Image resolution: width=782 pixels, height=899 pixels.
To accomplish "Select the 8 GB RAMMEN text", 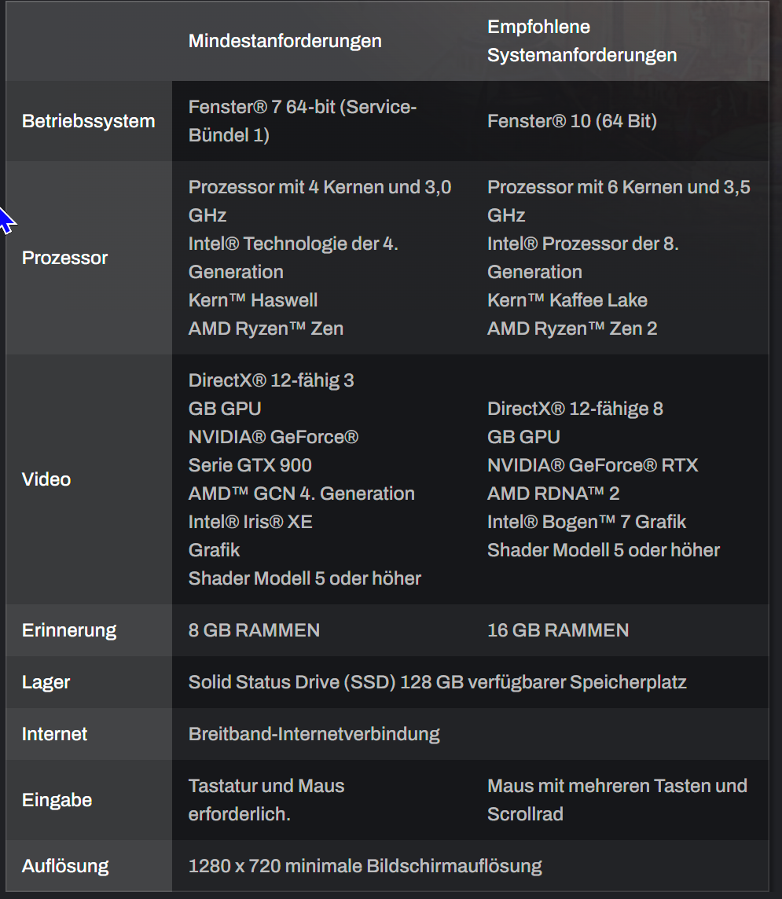I will 254,630.
